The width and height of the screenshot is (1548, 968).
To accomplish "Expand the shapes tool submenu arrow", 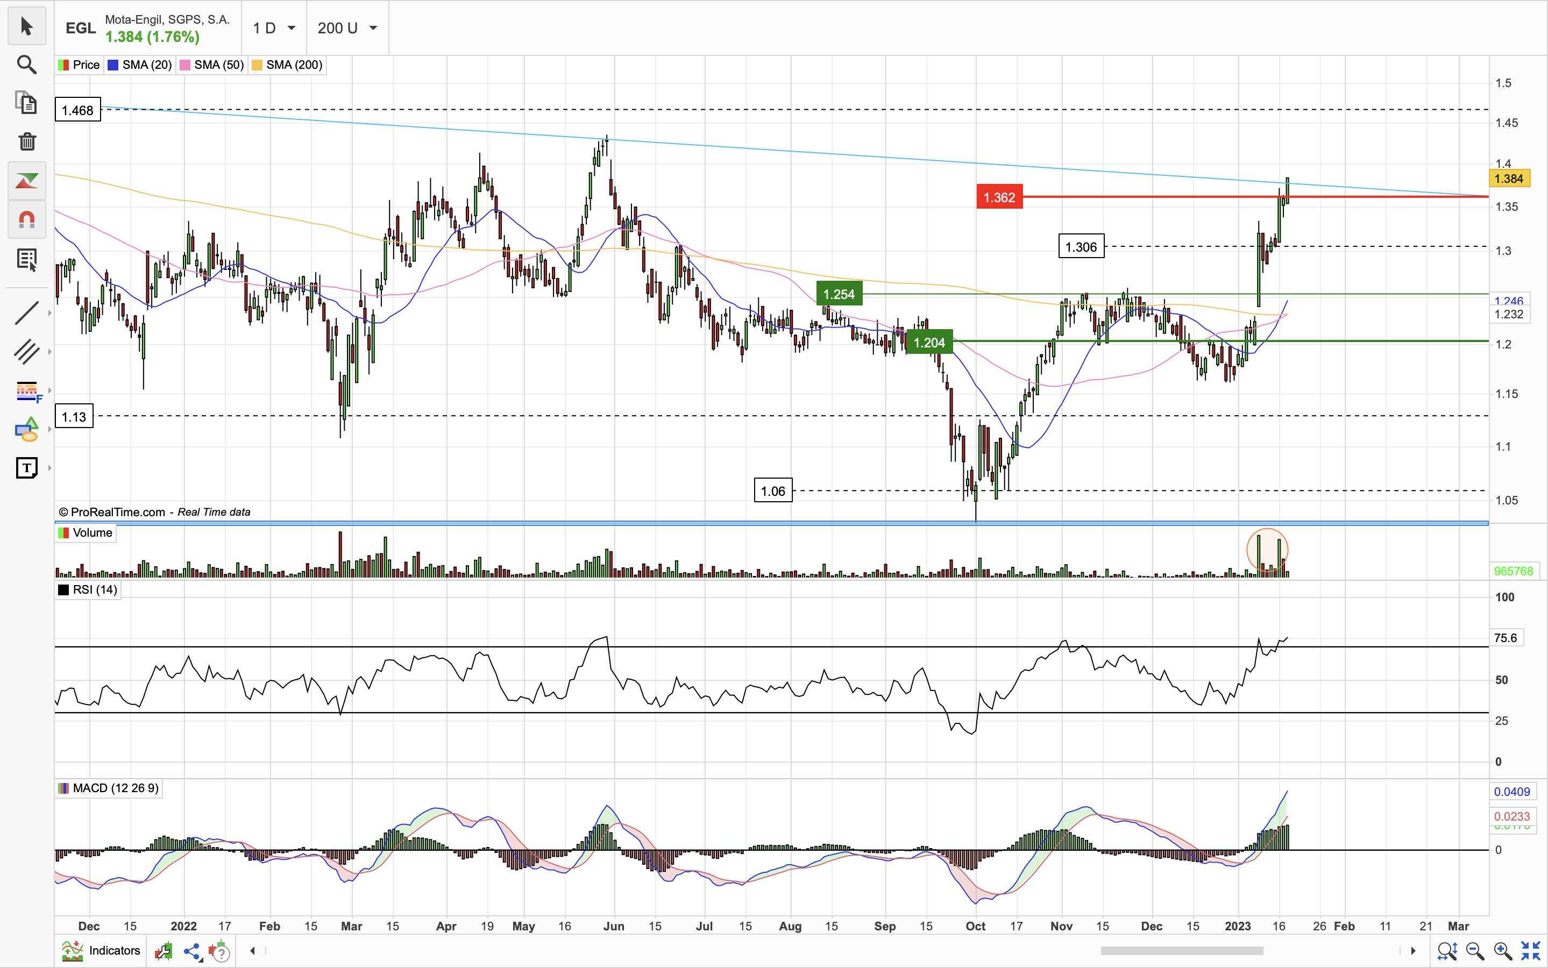I will tap(49, 430).
